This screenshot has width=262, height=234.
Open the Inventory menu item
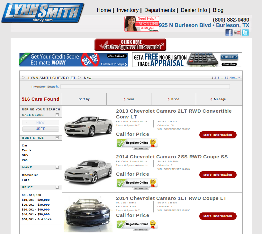(128, 10)
